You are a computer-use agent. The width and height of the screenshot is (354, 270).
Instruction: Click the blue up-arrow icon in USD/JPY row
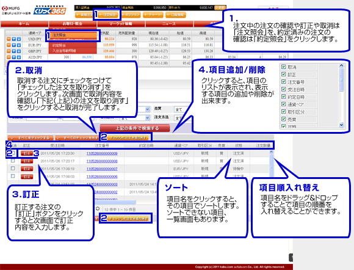pyautogui.click(x=14, y=39)
